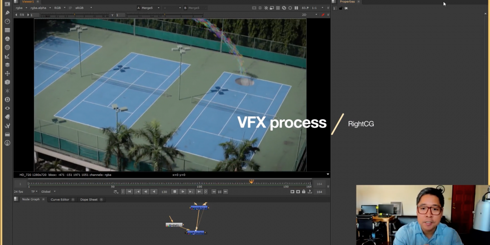Image resolution: width=490 pixels, height=245 pixels.
Task: Open the Other nodes box icon
Action: (x=7, y=134)
